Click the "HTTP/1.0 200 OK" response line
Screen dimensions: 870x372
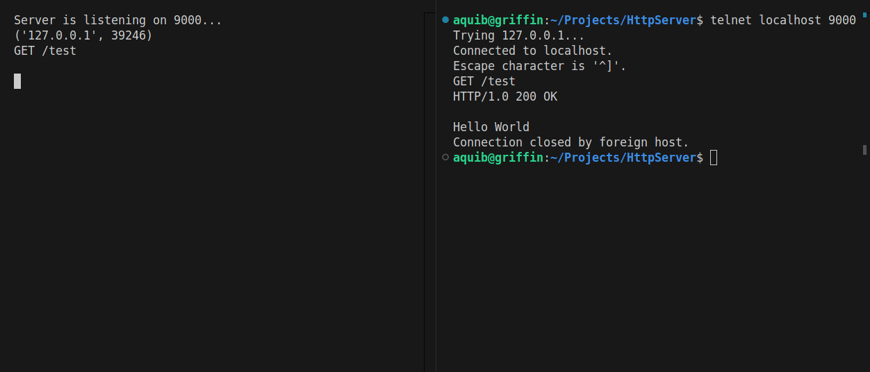point(505,97)
